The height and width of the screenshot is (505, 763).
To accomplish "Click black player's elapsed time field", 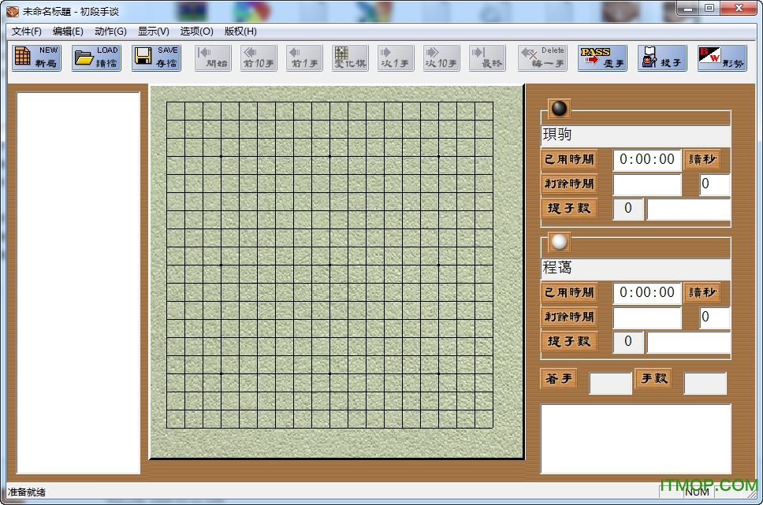I will 647,160.
